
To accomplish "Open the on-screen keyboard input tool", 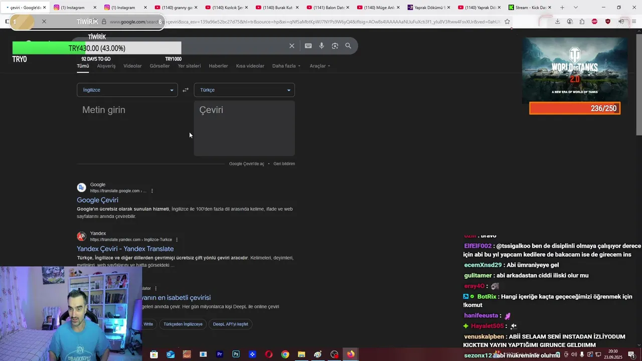I will point(308,46).
